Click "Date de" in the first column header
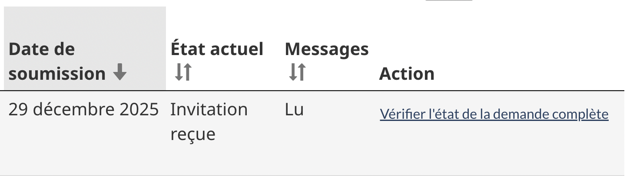The height and width of the screenshot is (176, 630). 41,49
